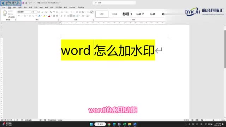The width and height of the screenshot is (226, 127).
Task: Toggle Superscript formatting
Action: tap(36, 16)
